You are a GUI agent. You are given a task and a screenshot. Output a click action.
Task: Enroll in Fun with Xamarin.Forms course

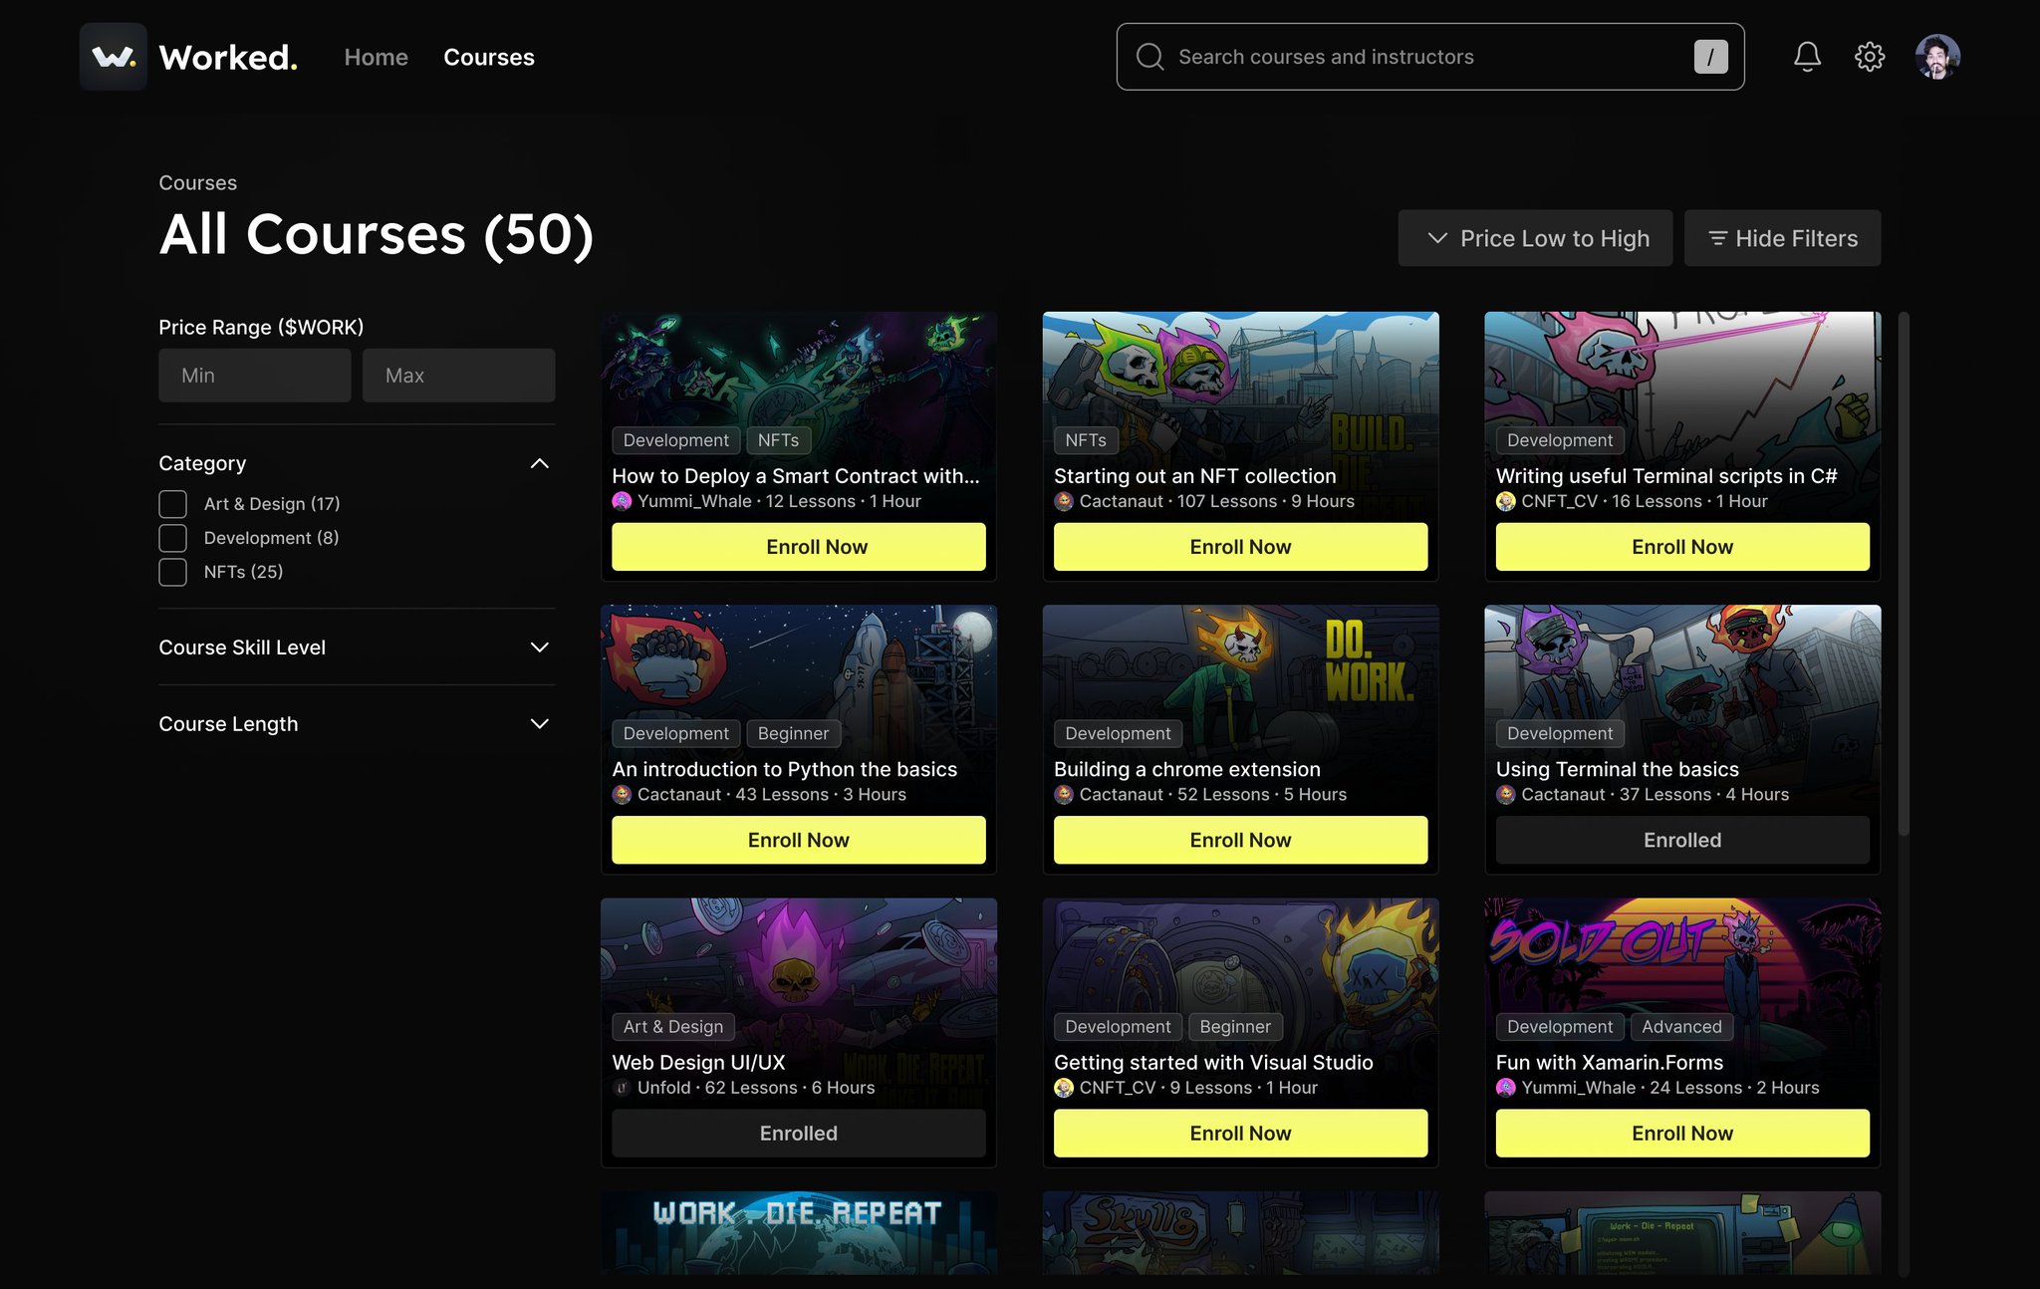pyautogui.click(x=1681, y=1133)
